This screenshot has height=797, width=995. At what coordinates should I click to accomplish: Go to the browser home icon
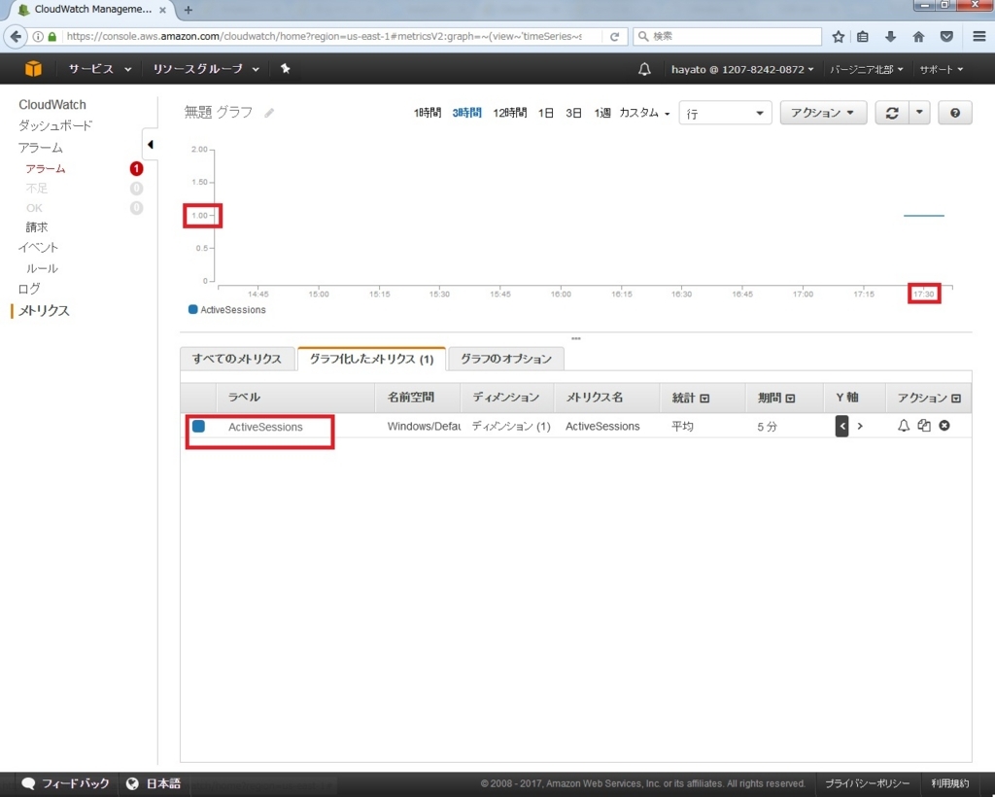(918, 36)
